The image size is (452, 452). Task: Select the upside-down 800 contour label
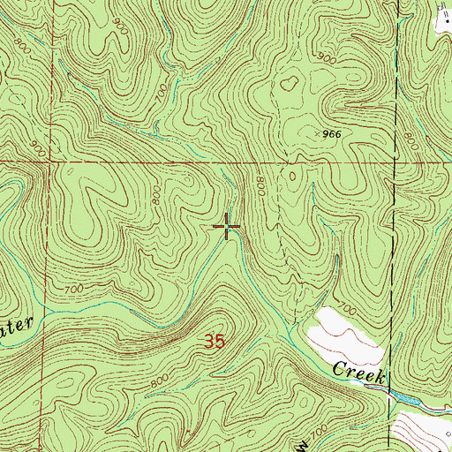point(260,186)
